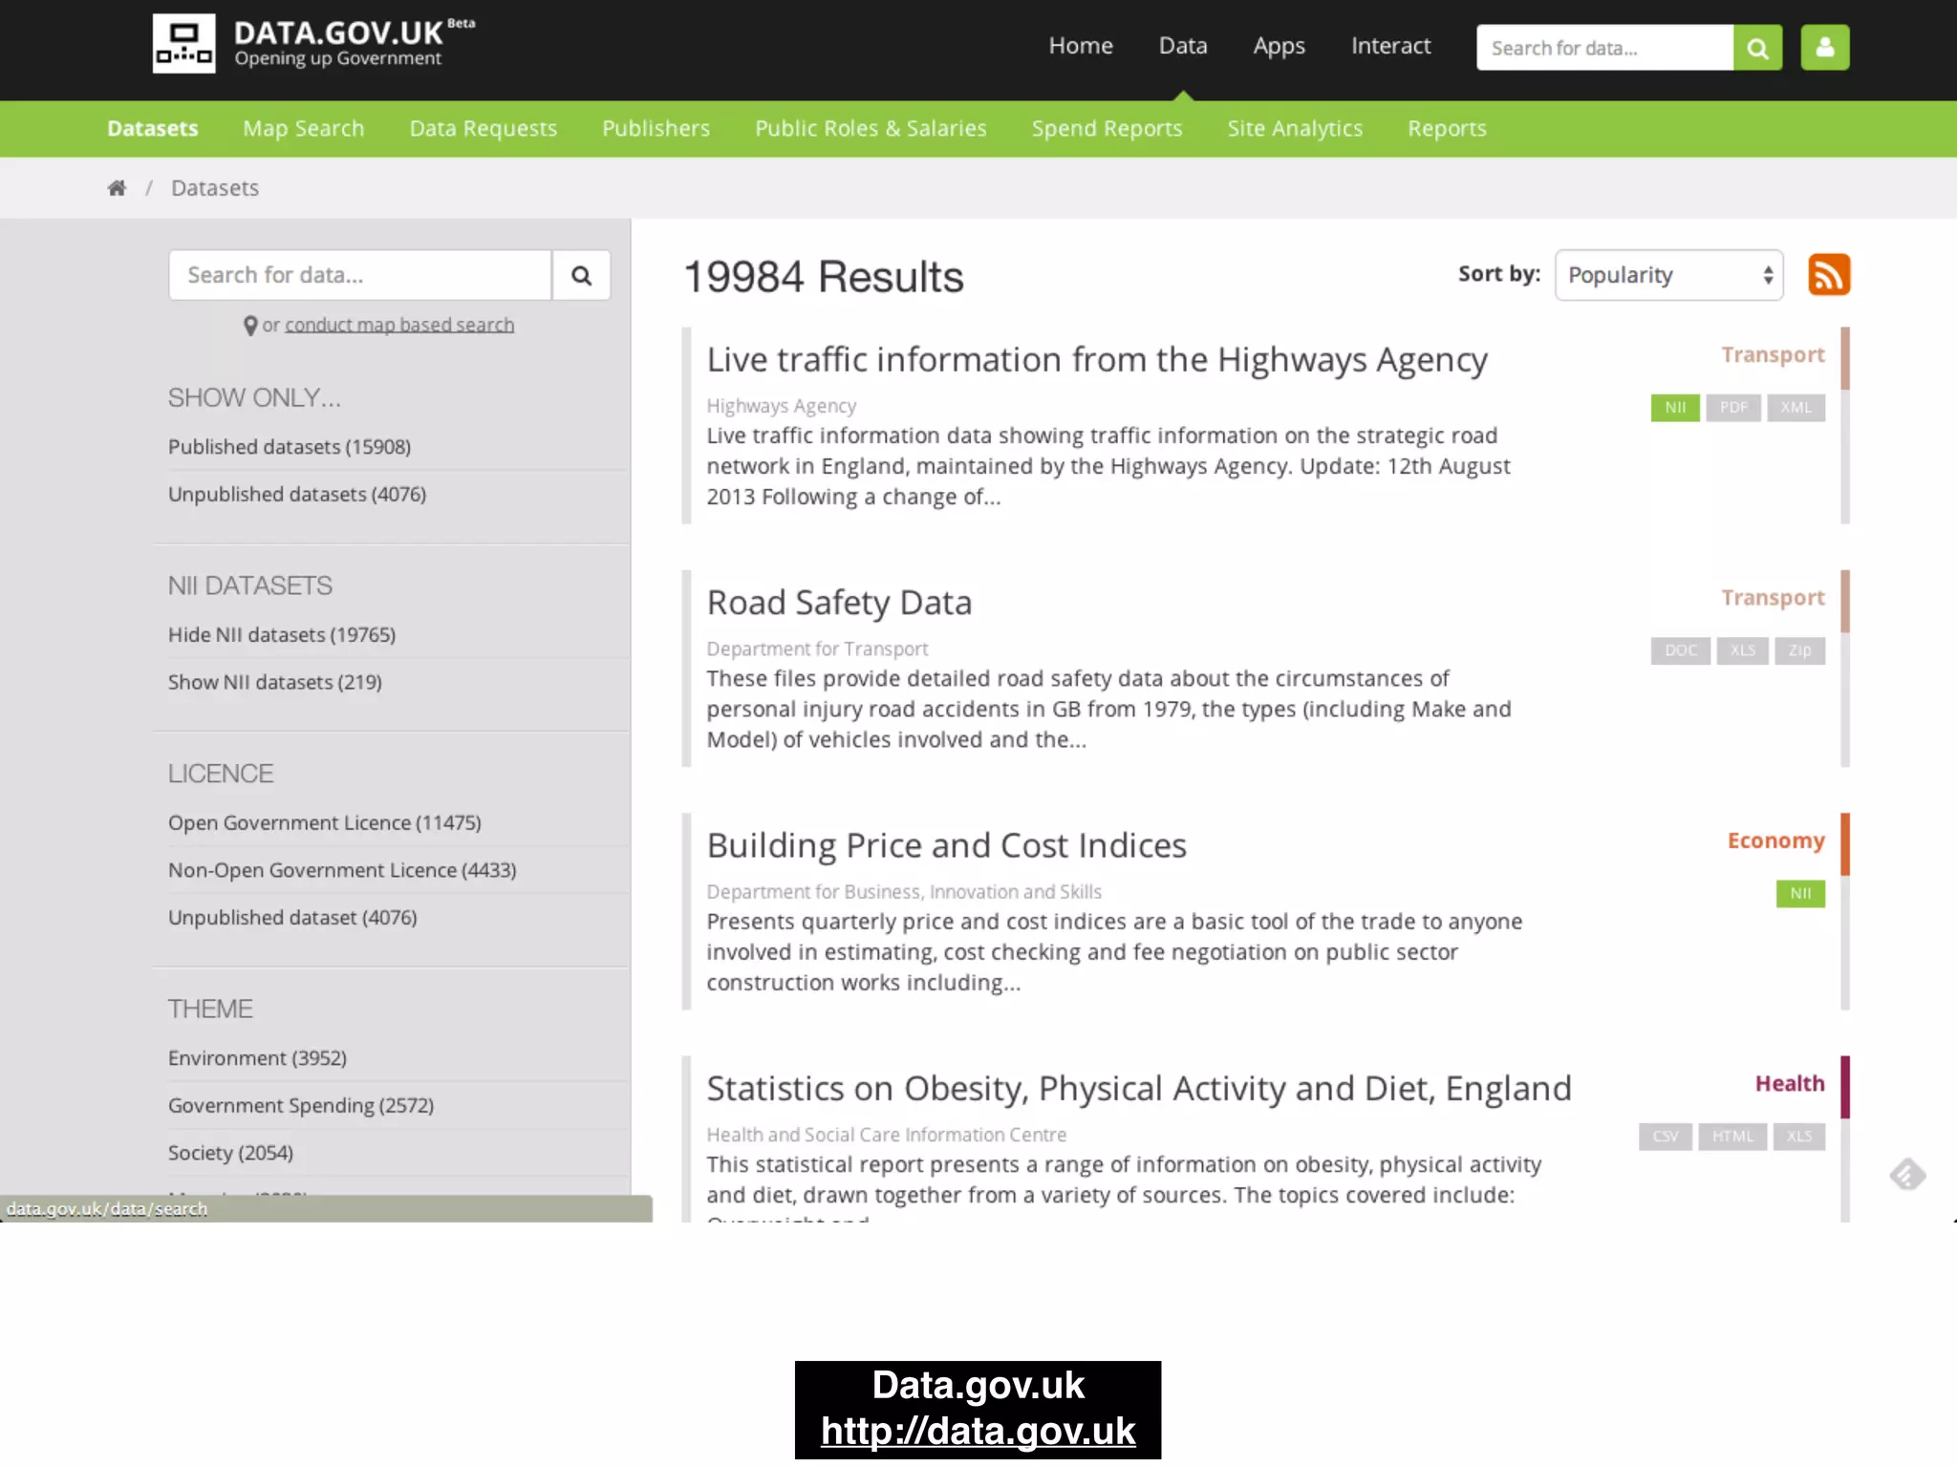This screenshot has width=1957, height=1467.
Task: Click the XML format badge
Action: [1796, 408]
